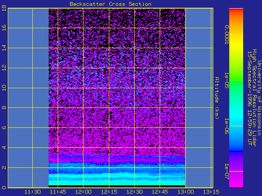This screenshot has width=262, height=196.
Task: Click the altitude 10 axis label
Action: click(4, 88)
